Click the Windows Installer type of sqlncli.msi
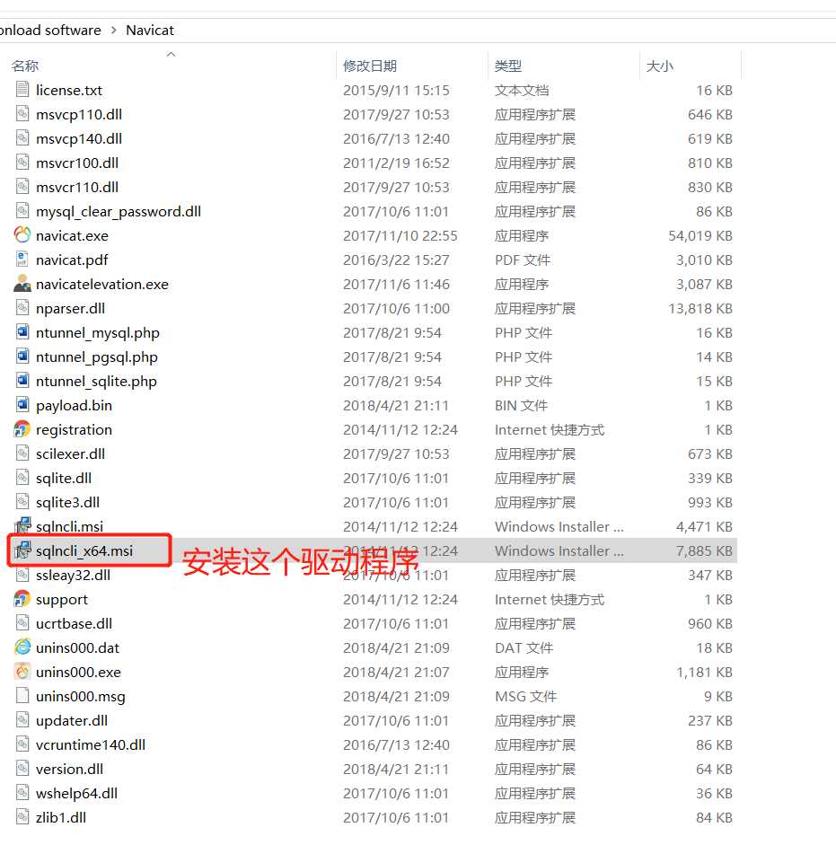The width and height of the screenshot is (836, 845). [x=559, y=526]
